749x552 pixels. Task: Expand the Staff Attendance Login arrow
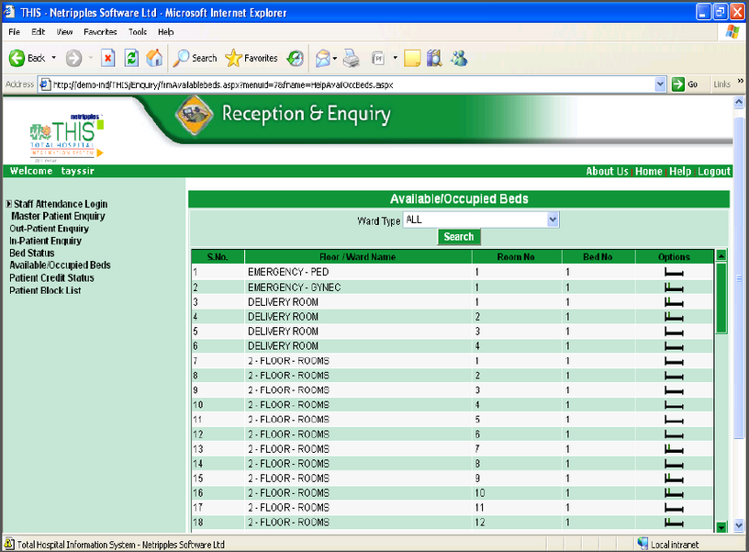[8, 204]
